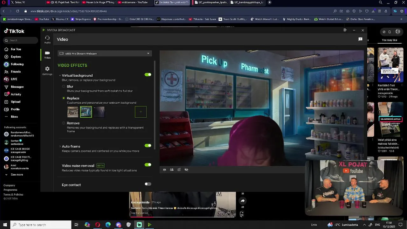407x229 pixels.
Task: Reload the page in browser
Action: pyautogui.click(x=17, y=11)
